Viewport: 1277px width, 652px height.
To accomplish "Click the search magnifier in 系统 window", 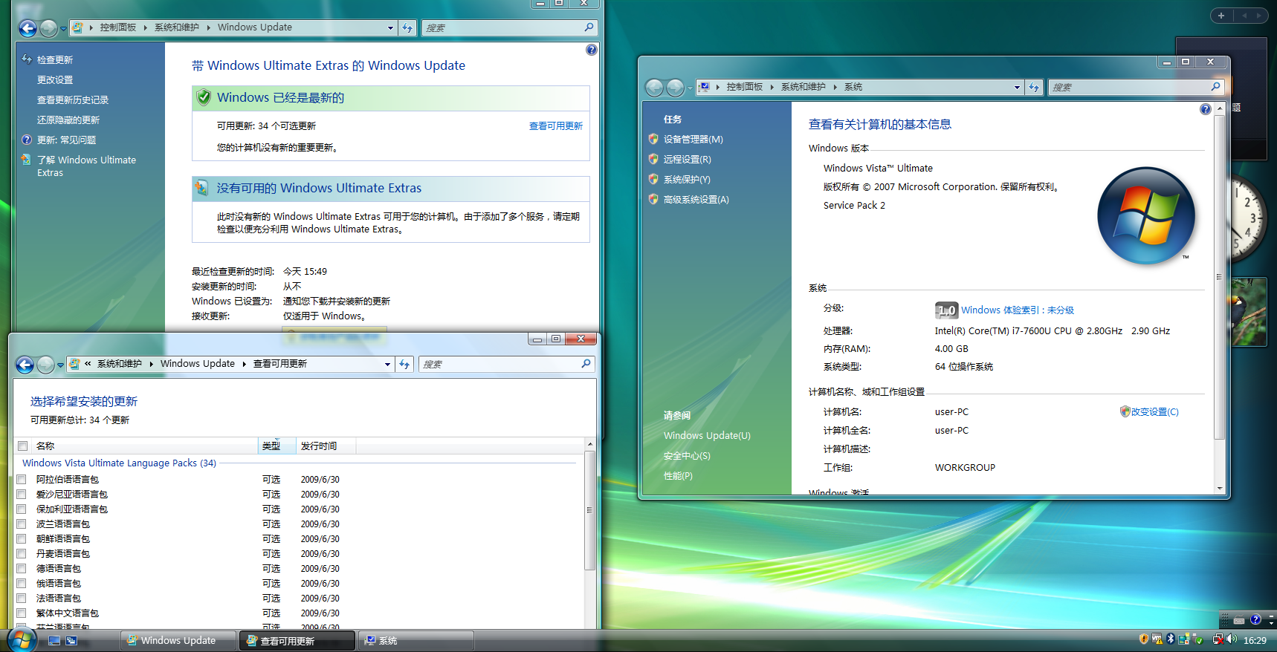I will pyautogui.click(x=1215, y=87).
